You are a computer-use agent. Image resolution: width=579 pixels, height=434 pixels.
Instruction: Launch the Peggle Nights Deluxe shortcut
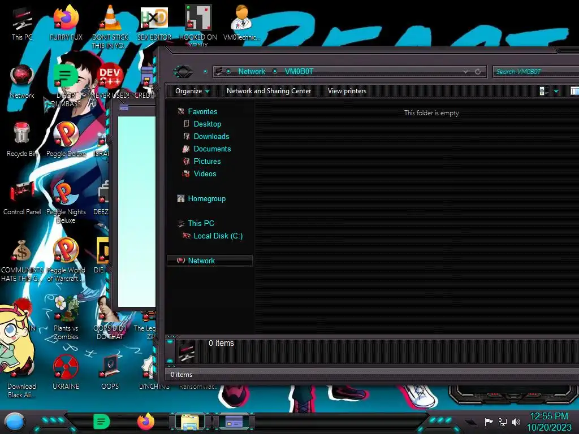66,202
